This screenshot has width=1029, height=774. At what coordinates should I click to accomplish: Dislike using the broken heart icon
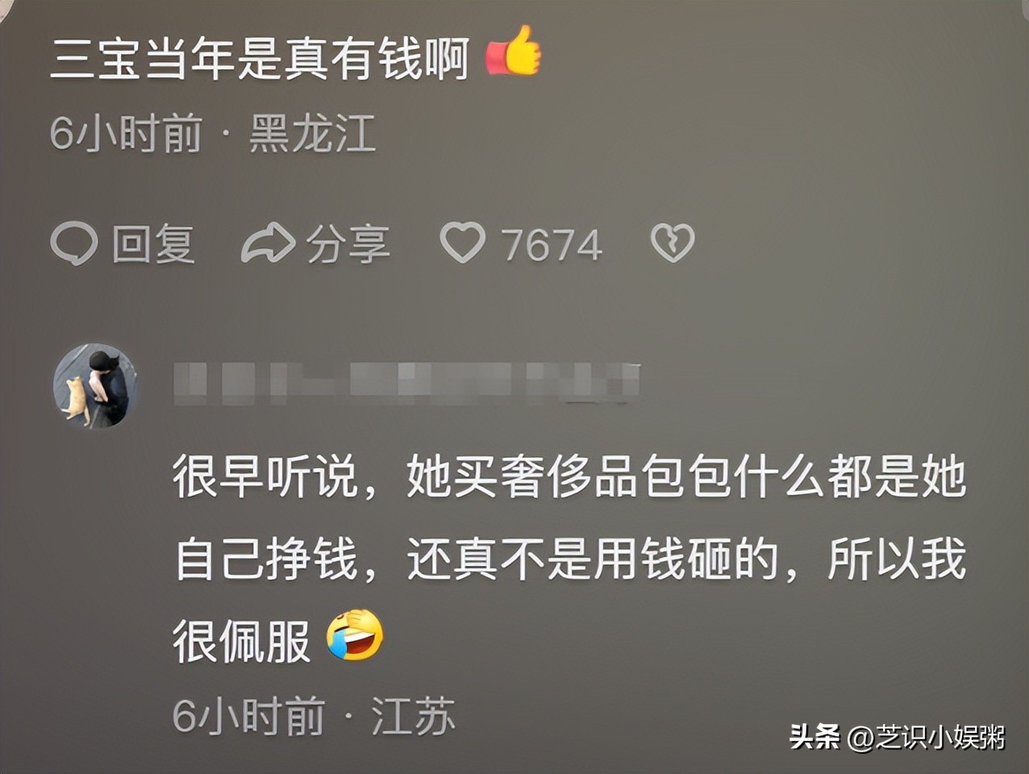[x=673, y=243]
